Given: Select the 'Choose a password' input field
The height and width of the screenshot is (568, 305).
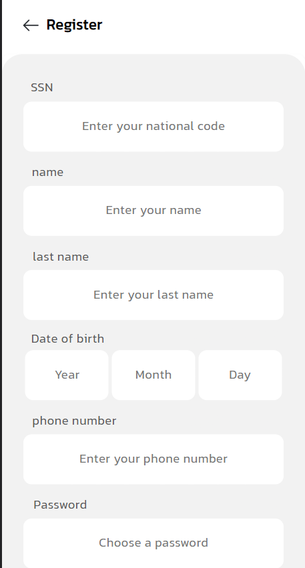Looking at the screenshot, I should point(154,543).
